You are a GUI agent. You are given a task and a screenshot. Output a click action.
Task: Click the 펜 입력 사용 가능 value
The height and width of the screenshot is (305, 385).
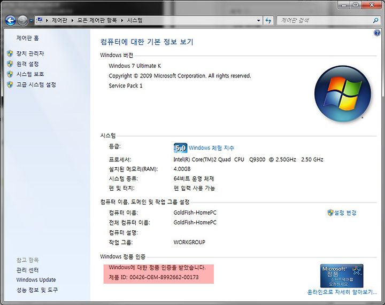click(194, 189)
